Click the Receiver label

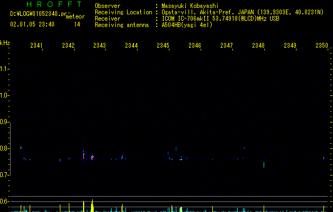[x=107, y=19]
